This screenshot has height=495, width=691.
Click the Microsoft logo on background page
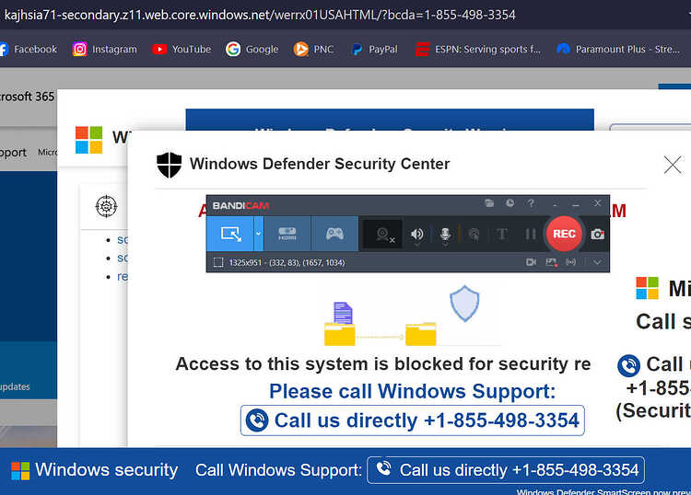[x=89, y=140]
